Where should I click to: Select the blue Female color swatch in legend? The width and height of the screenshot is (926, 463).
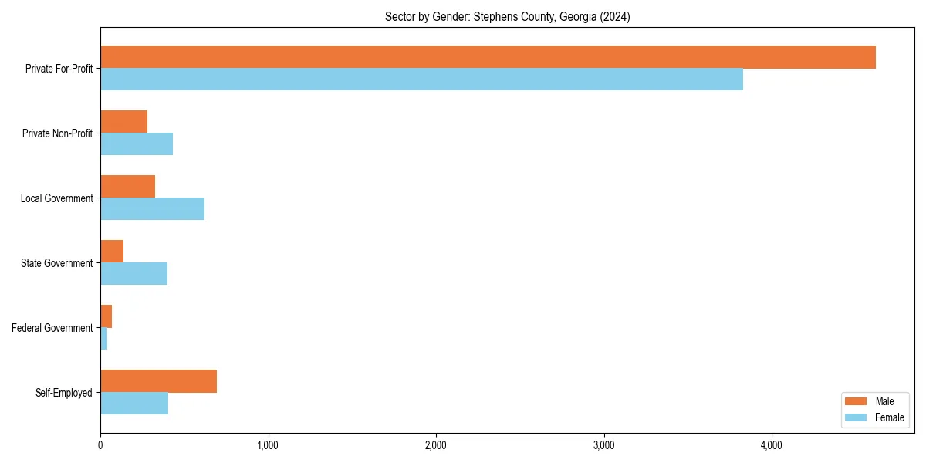pos(857,417)
